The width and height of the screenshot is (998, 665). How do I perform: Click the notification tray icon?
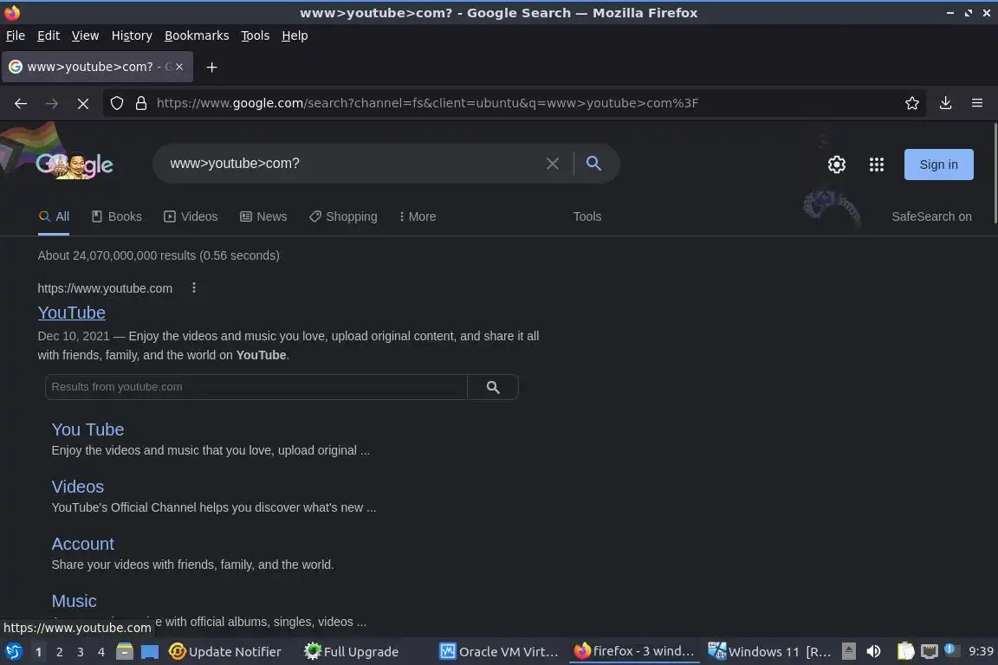coord(949,649)
